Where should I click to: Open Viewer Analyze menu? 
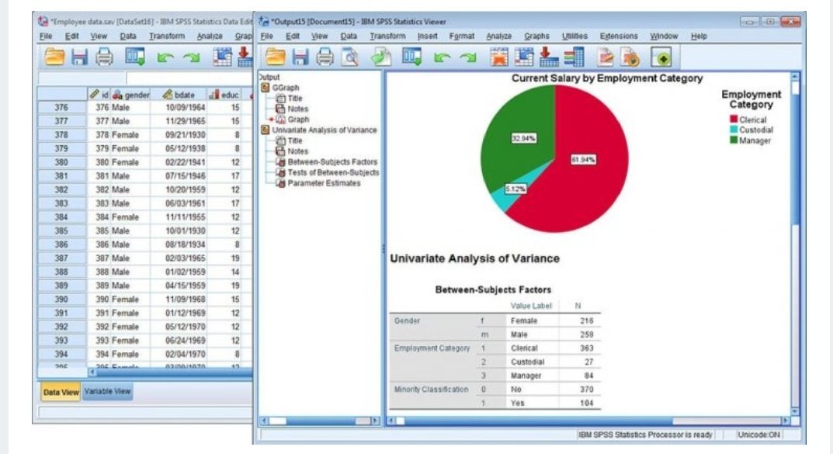[x=499, y=36]
